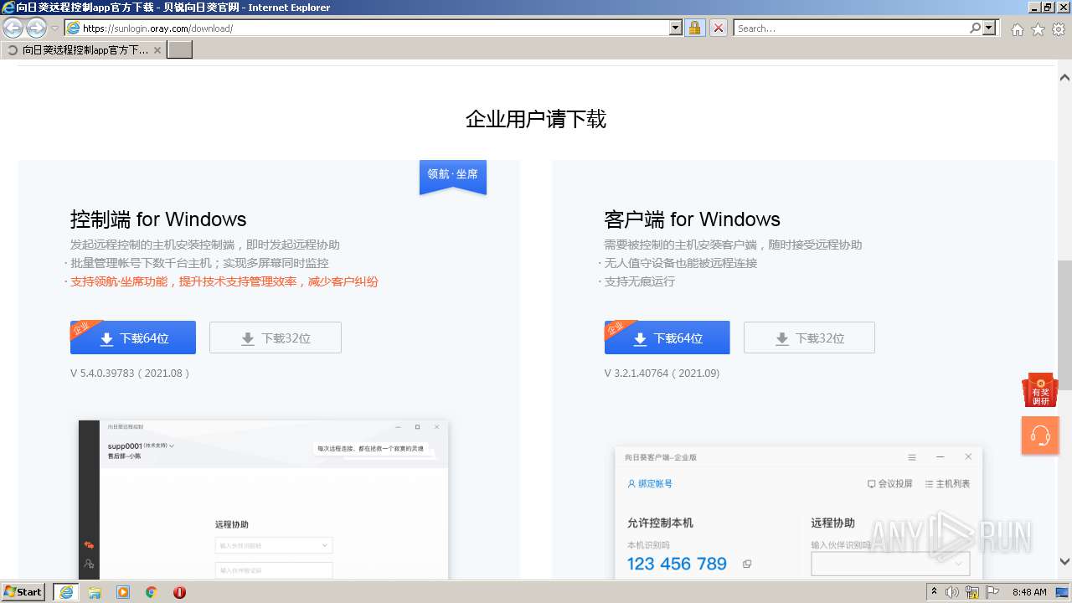Click orange 支持领航·坐席功能 text line
1072x603 pixels.
[x=224, y=281]
